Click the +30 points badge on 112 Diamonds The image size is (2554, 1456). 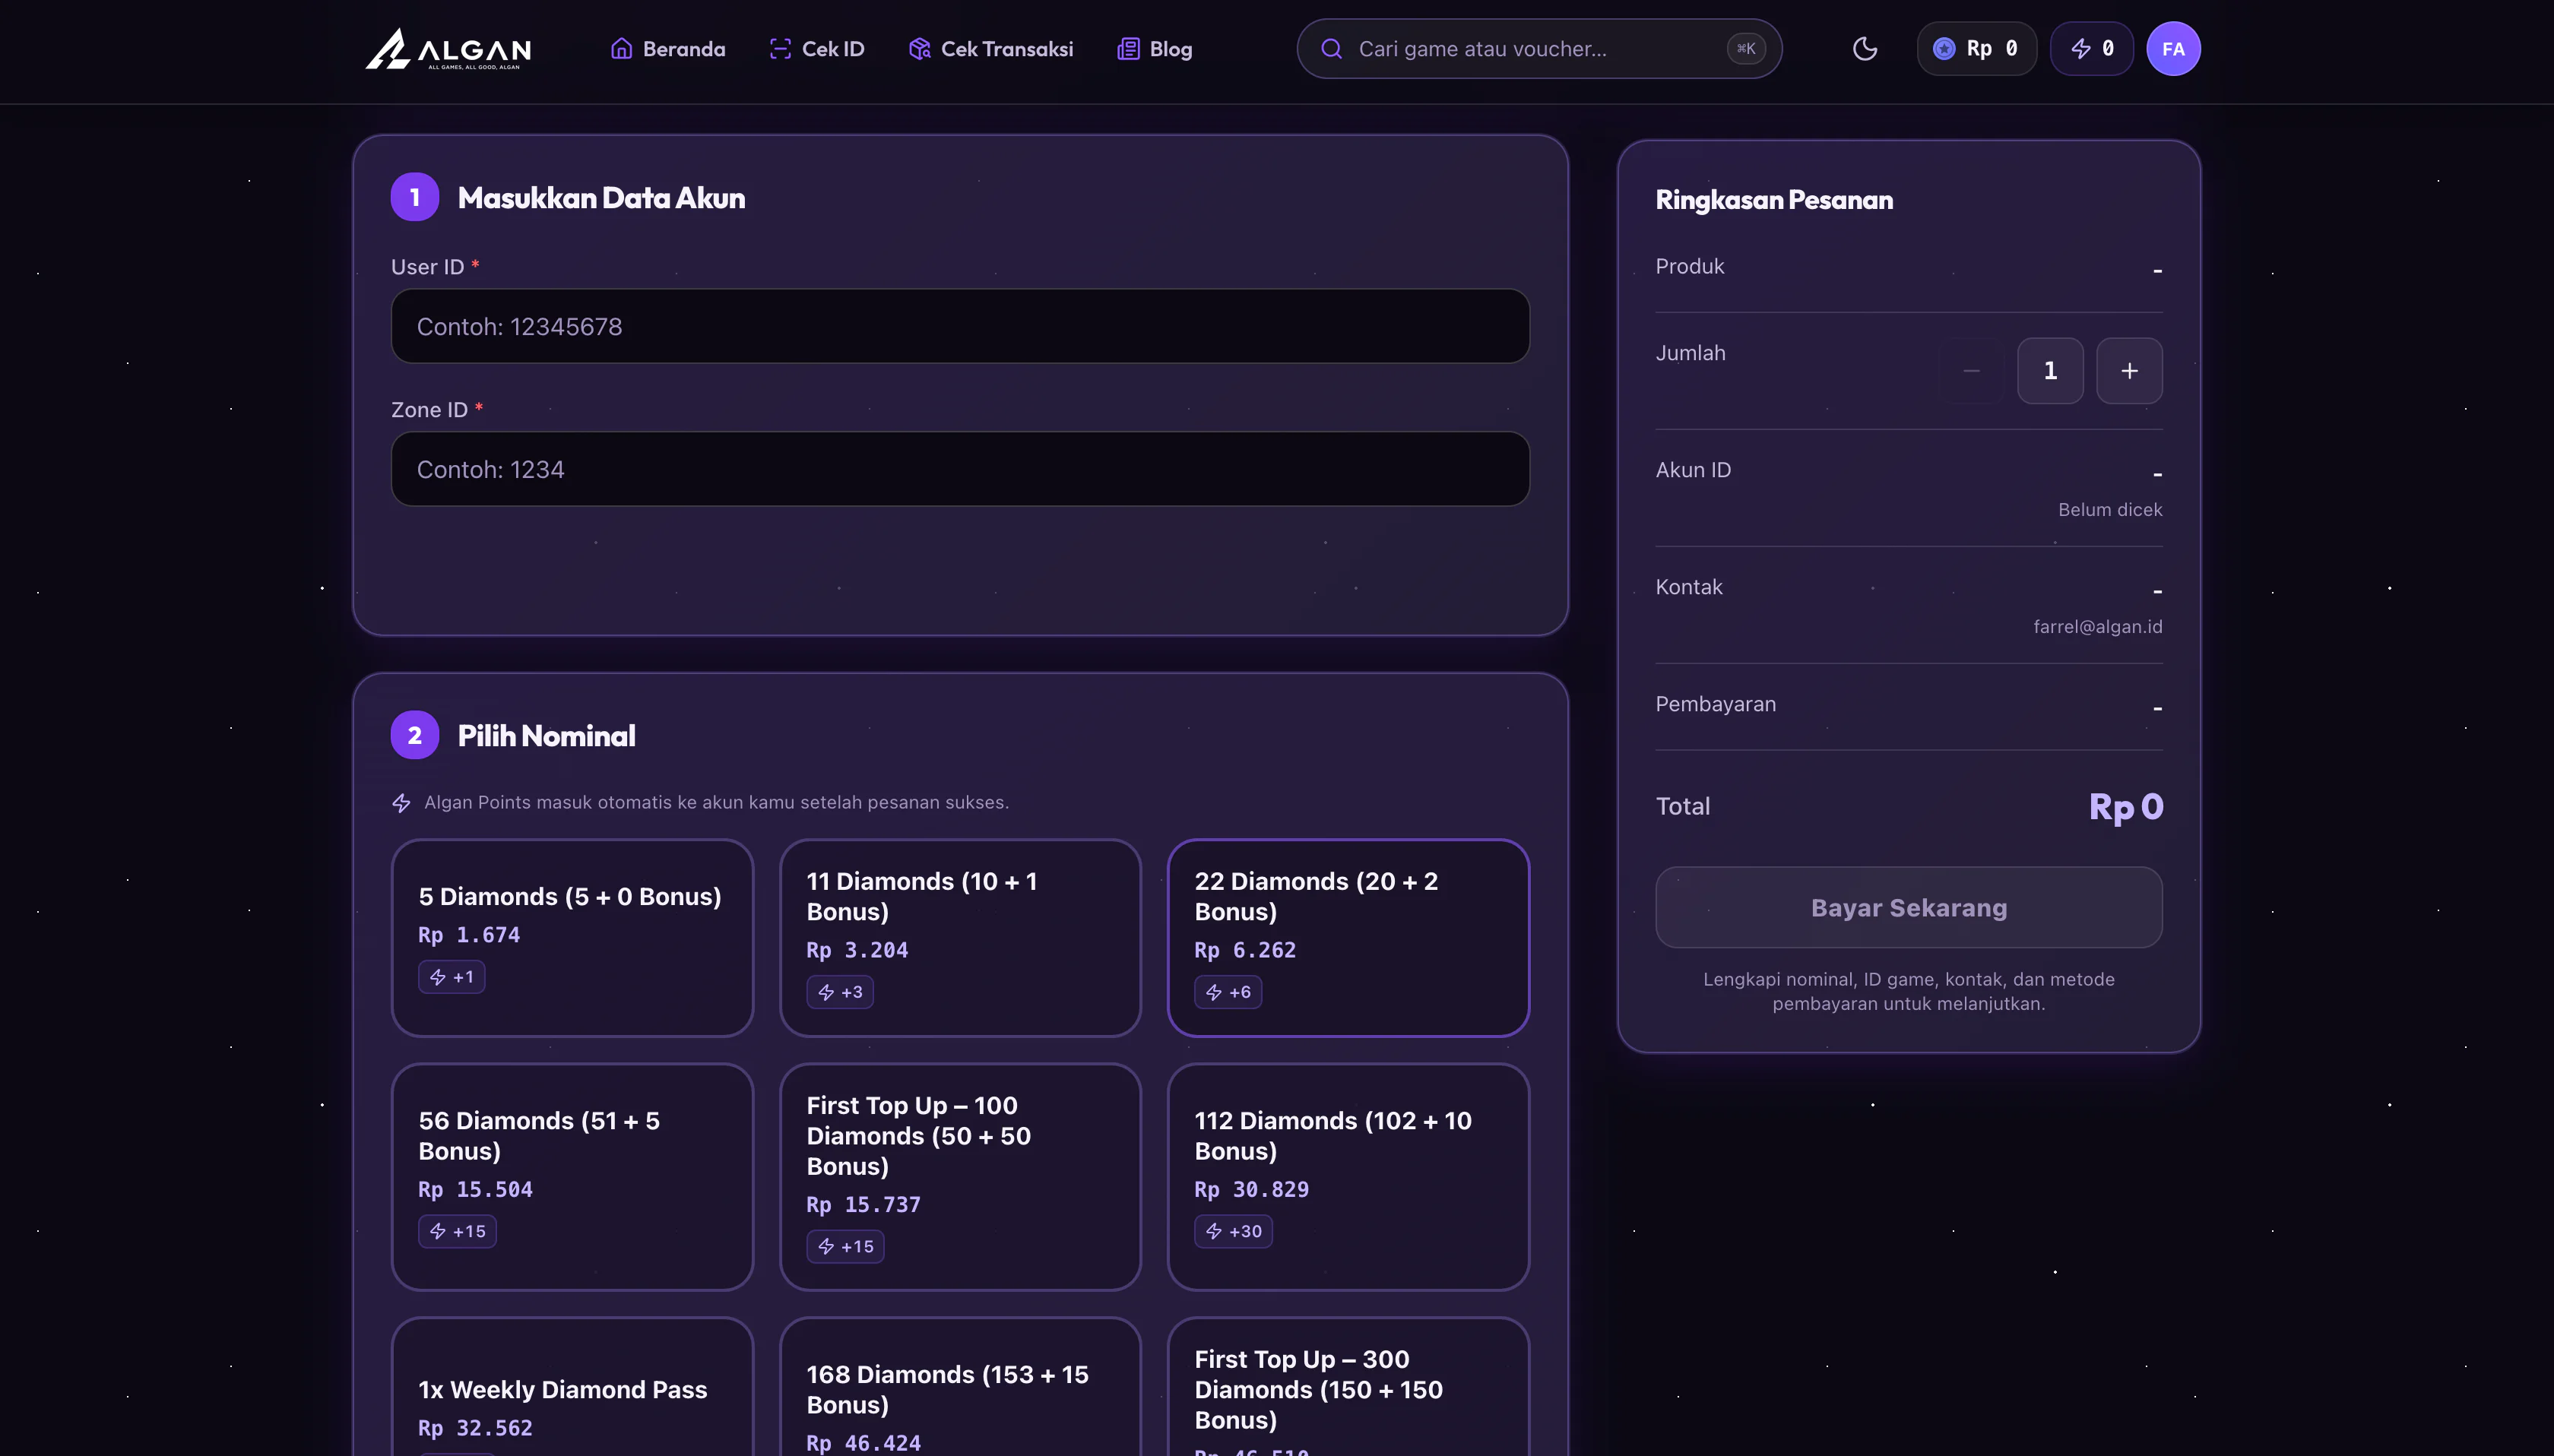pyautogui.click(x=1233, y=1231)
